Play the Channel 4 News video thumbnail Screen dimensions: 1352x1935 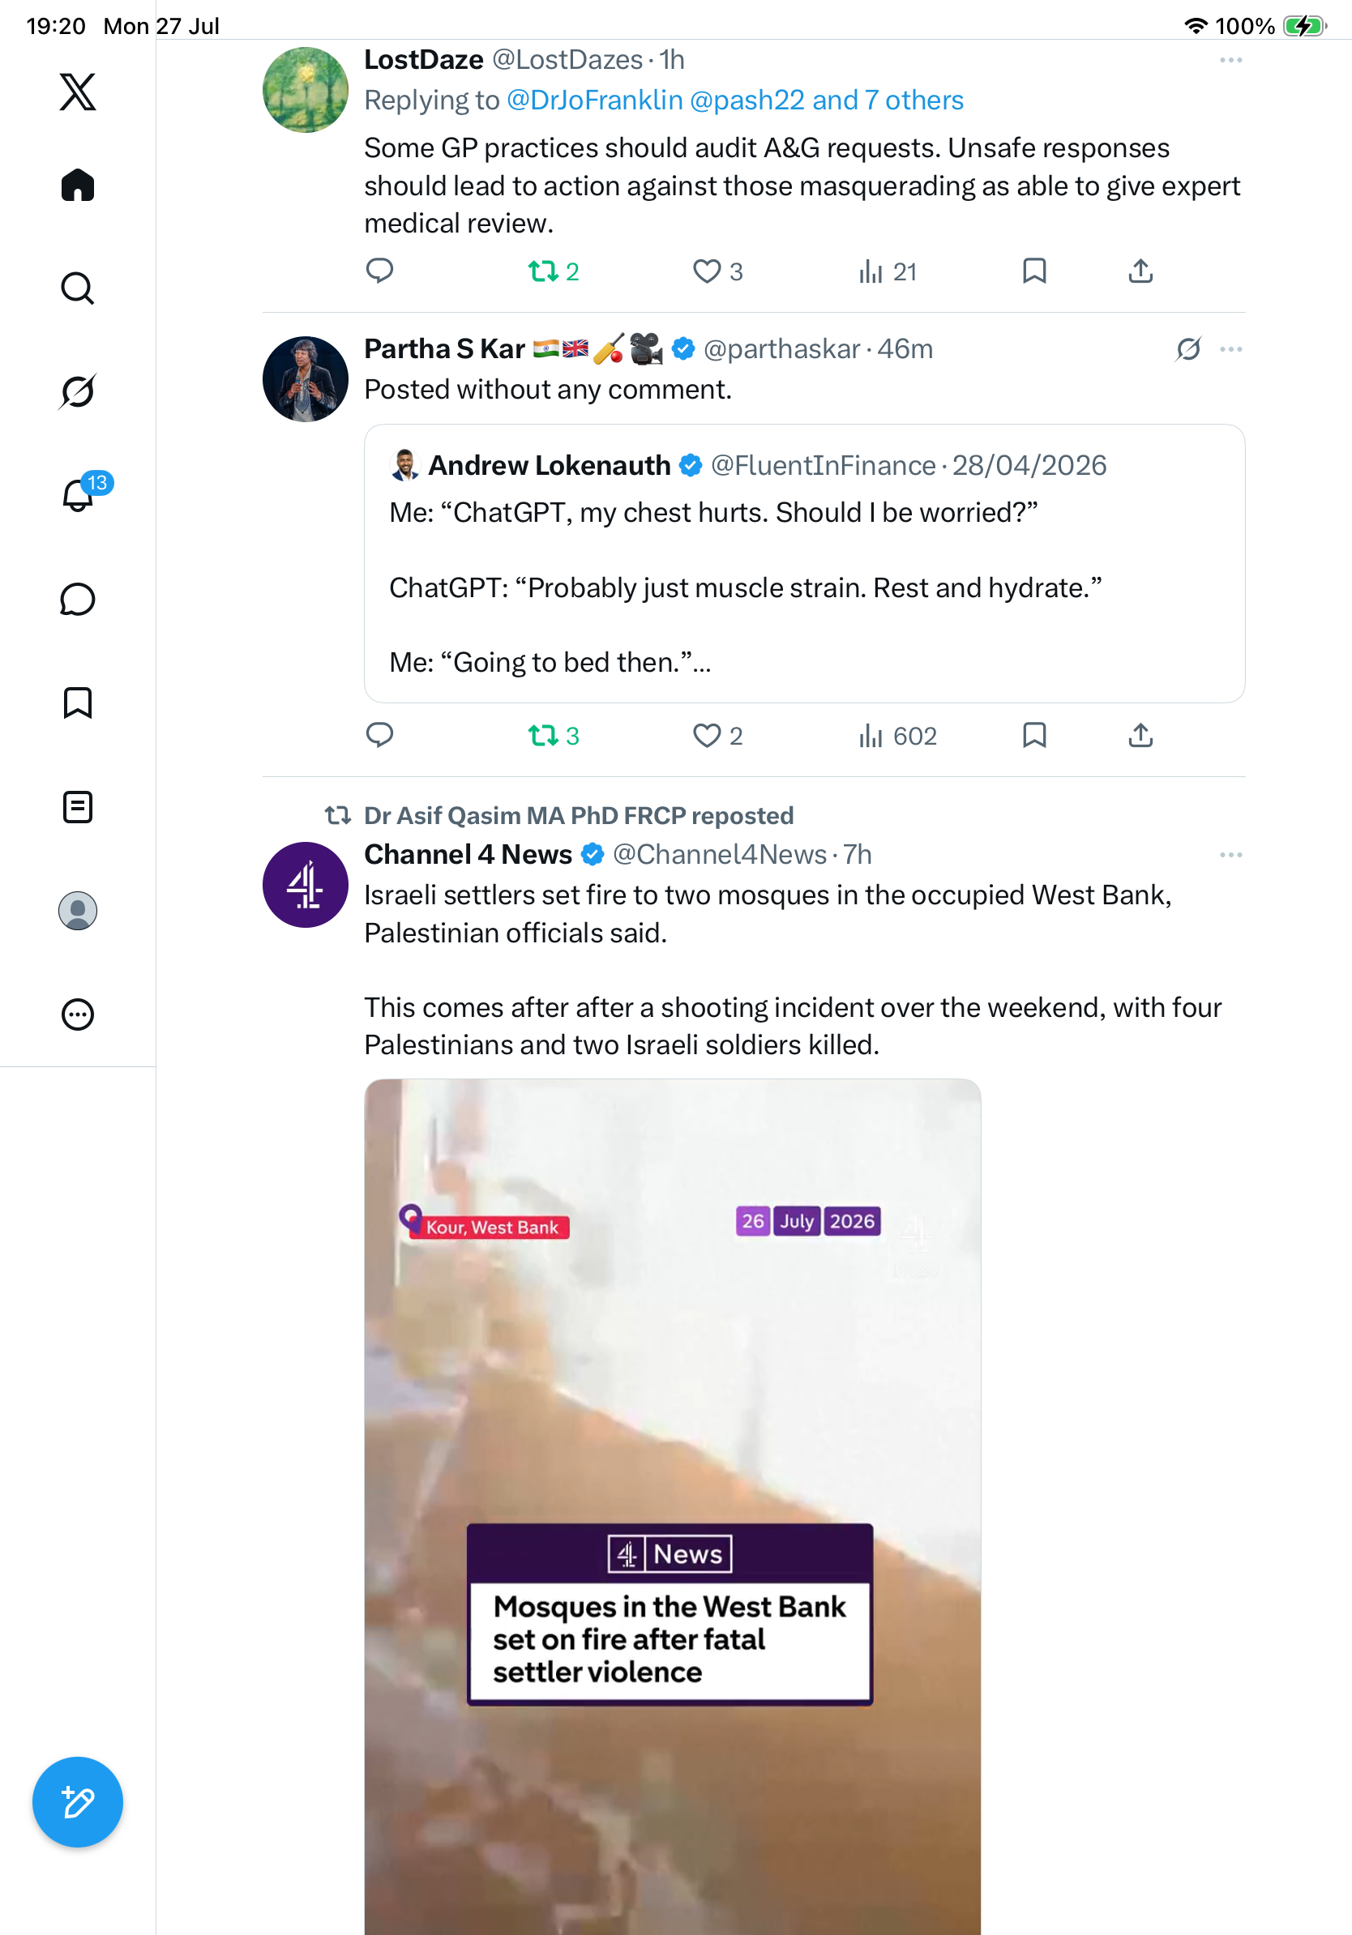pyautogui.click(x=673, y=1507)
